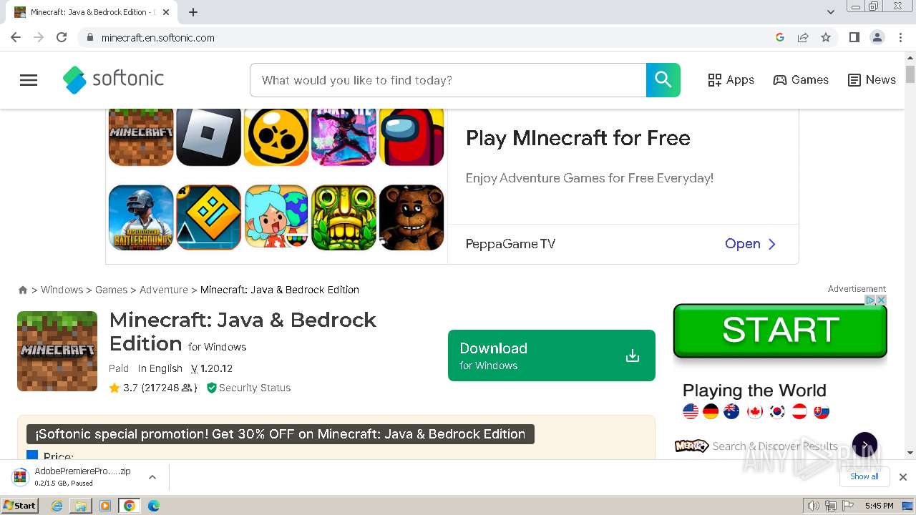Click the home breadcrumb icon
Viewport: 916px width, 515px height.
click(x=23, y=290)
